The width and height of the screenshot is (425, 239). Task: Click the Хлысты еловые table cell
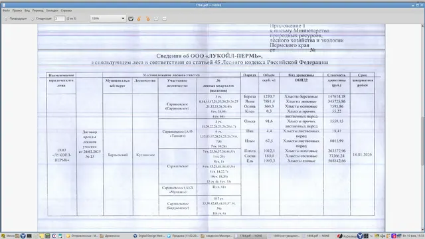tap(301, 161)
